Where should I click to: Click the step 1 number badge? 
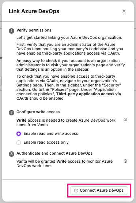coord(11,31)
